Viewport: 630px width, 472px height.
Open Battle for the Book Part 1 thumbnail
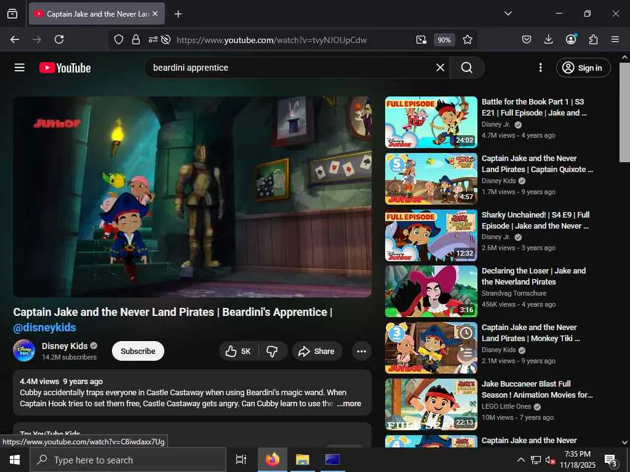[431, 122]
